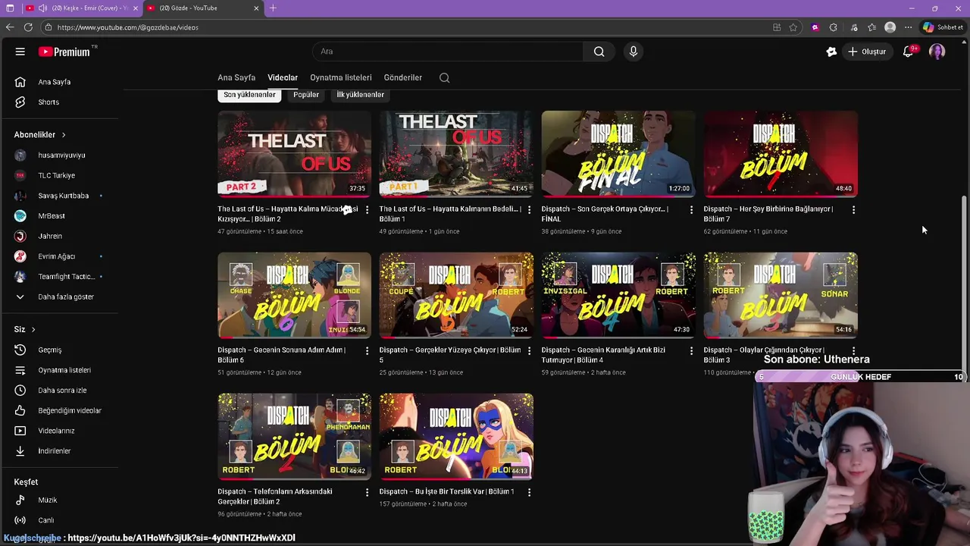Open Last of Us Part 2 thumbnail
This screenshot has height=546, width=970.
[x=295, y=154]
